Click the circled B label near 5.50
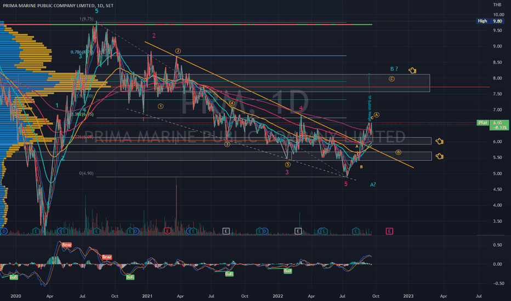 [398, 152]
